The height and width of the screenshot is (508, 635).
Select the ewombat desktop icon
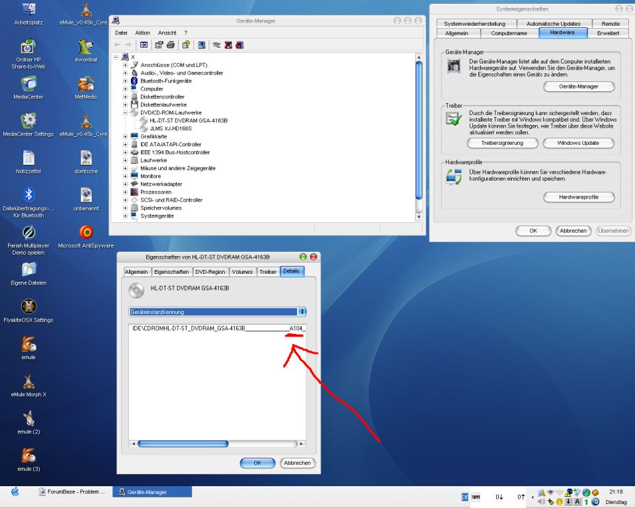click(x=86, y=50)
